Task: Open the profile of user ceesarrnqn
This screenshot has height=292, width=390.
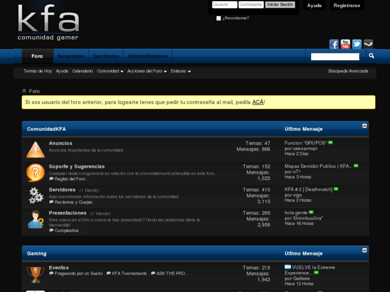Action: (x=305, y=148)
